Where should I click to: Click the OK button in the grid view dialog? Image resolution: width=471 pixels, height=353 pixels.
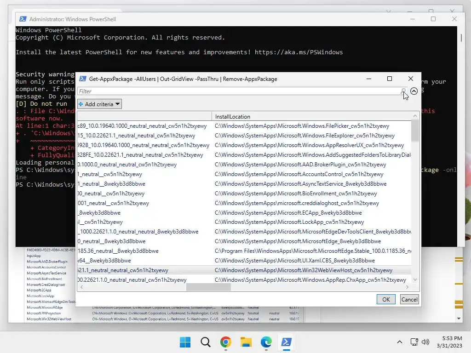386,299
